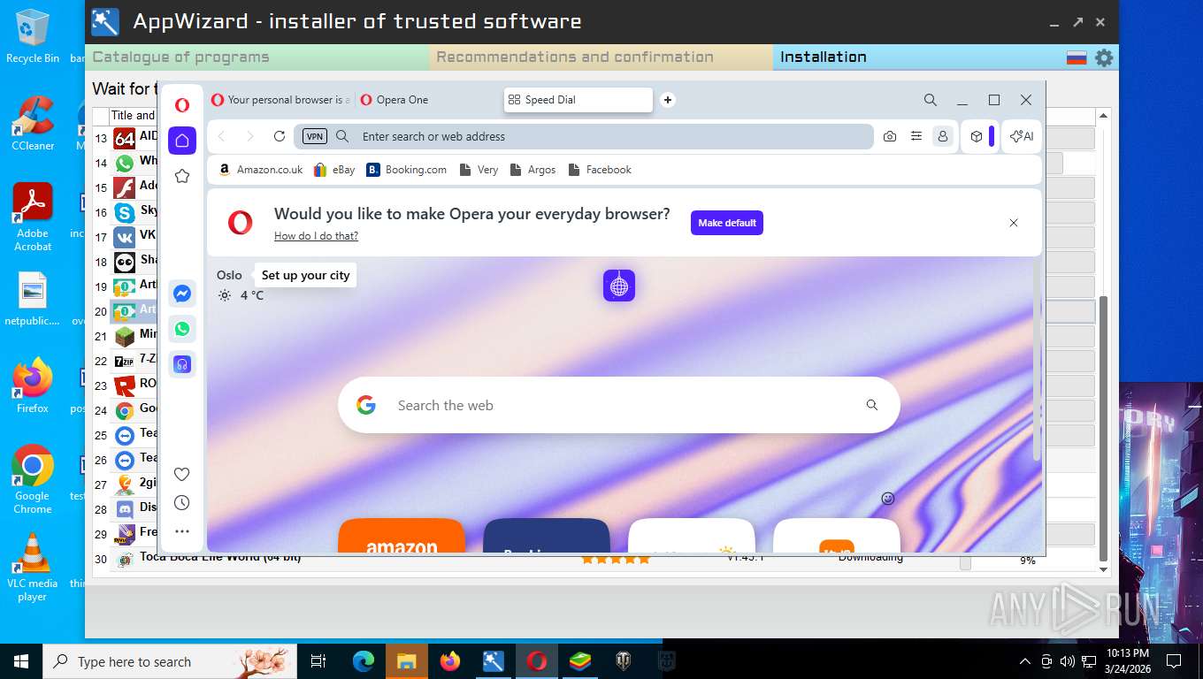Open the Opera profile account icon
This screenshot has height=679, width=1203.
click(x=943, y=136)
